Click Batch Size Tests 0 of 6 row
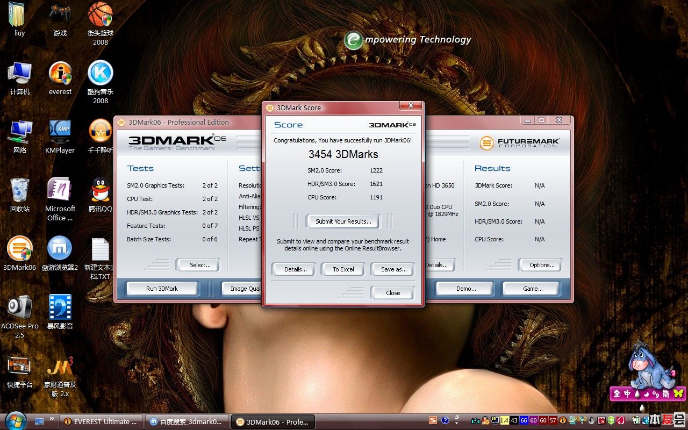 [x=172, y=239]
